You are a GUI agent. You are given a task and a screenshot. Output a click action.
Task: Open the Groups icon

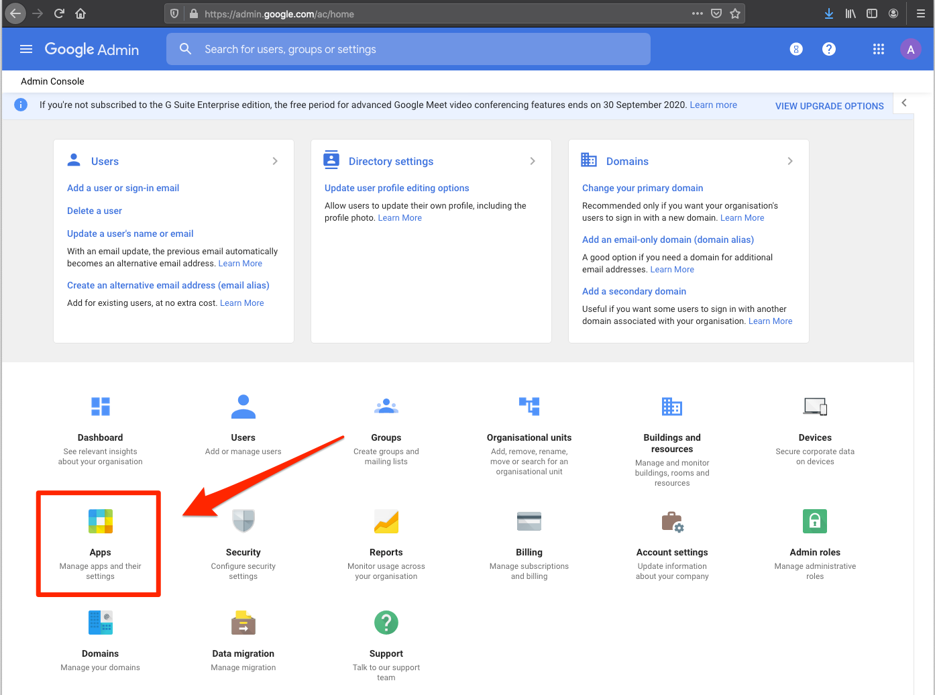tap(386, 407)
